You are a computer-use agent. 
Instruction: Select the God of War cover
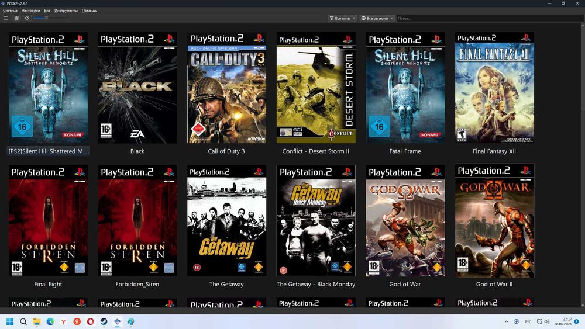pyautogui.click(x=405, y=220)
